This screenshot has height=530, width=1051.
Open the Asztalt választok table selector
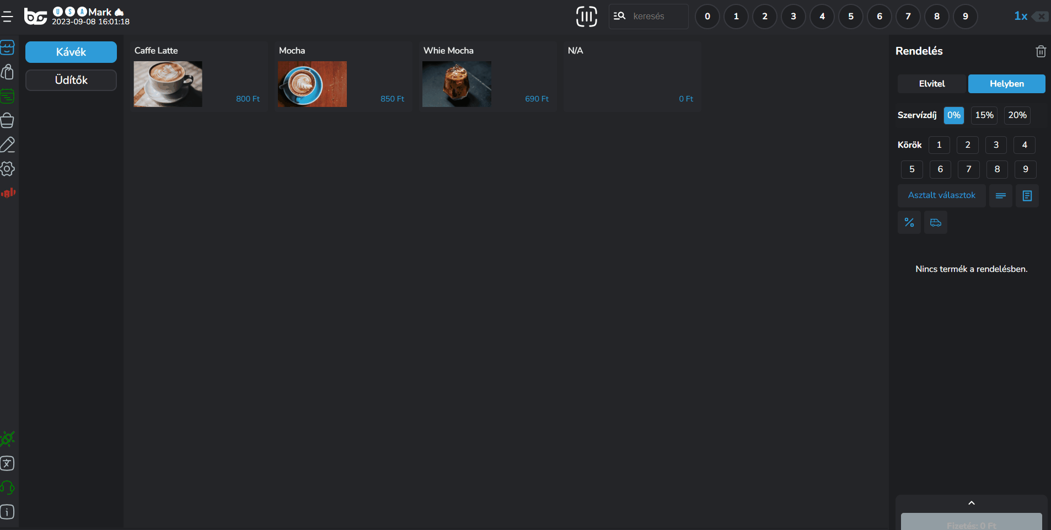point(941,195)
